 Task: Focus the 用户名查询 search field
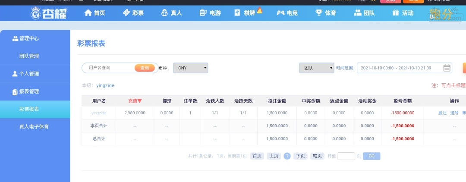click(108, 68)
